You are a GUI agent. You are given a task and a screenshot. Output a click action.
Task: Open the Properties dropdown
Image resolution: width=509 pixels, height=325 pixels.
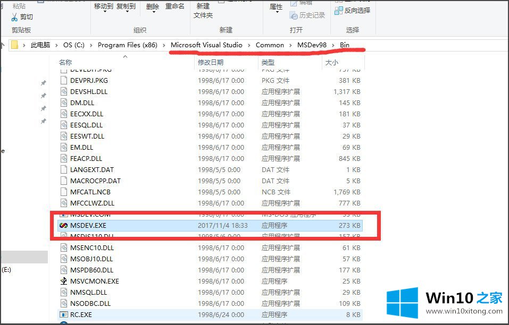(x=276, y=8)
